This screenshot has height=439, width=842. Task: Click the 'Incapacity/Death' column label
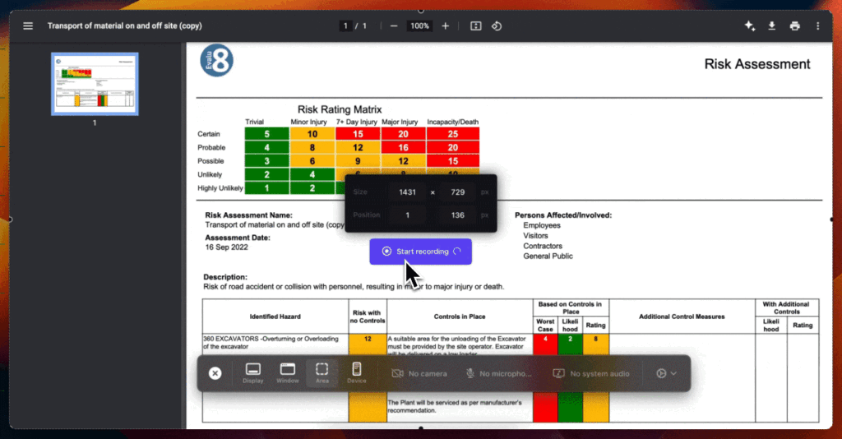tap(453, 122)
